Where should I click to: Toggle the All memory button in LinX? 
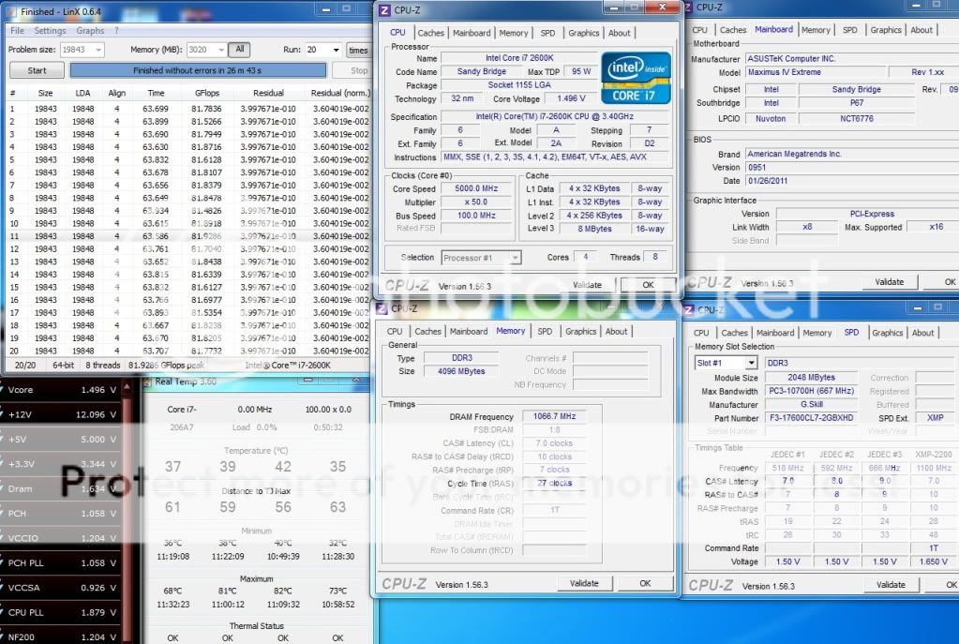[x=239, y=50]
